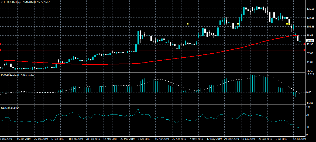Click the 57.60 price axis label
Viewport: 316px width, 142px height.
pos(310,53)
